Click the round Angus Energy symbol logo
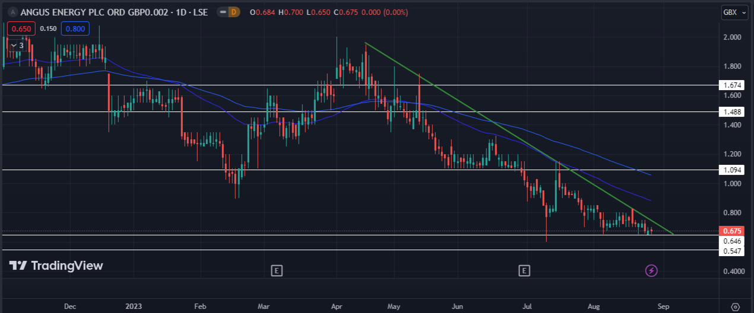 (12, 12)
